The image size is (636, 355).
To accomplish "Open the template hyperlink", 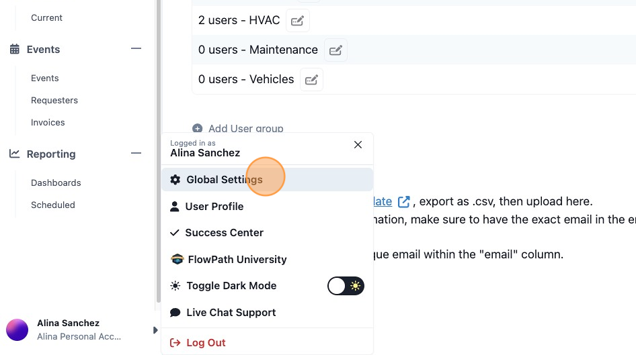I will tap(383, 201).
